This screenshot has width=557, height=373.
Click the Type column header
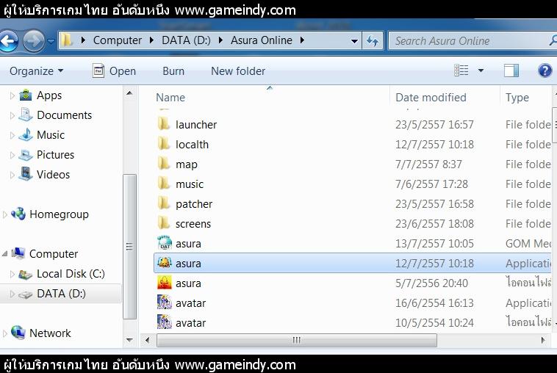click(x=517, y=98)
